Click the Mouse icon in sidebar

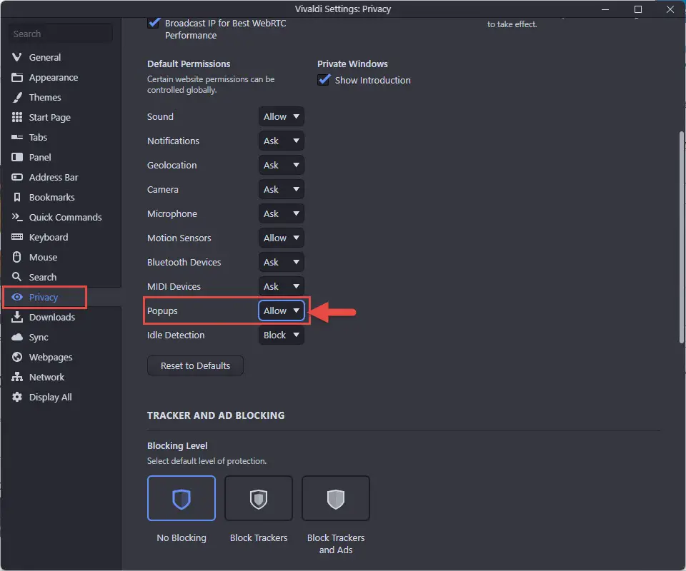[17, 257]
